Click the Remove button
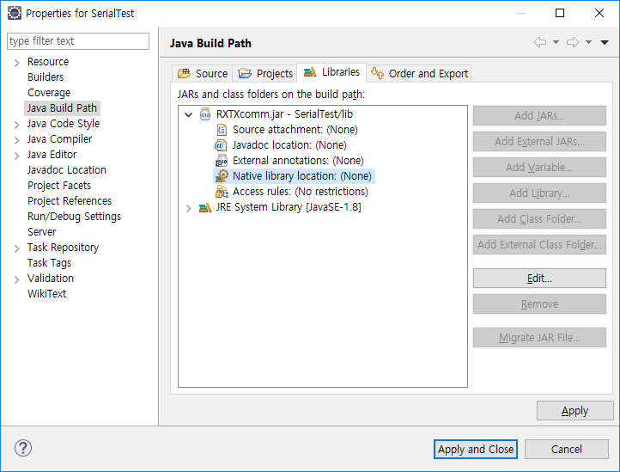Viewport: 620px width, 472px height. coord(539,303)
